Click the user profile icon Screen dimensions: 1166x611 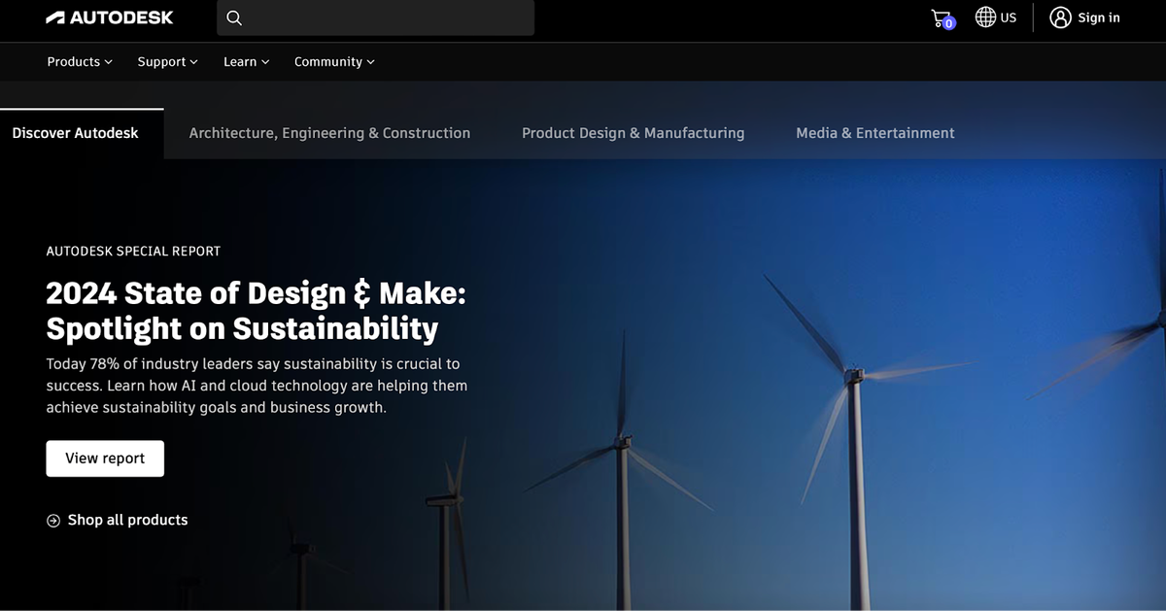pyautogui.click(x=1060, y=17)
